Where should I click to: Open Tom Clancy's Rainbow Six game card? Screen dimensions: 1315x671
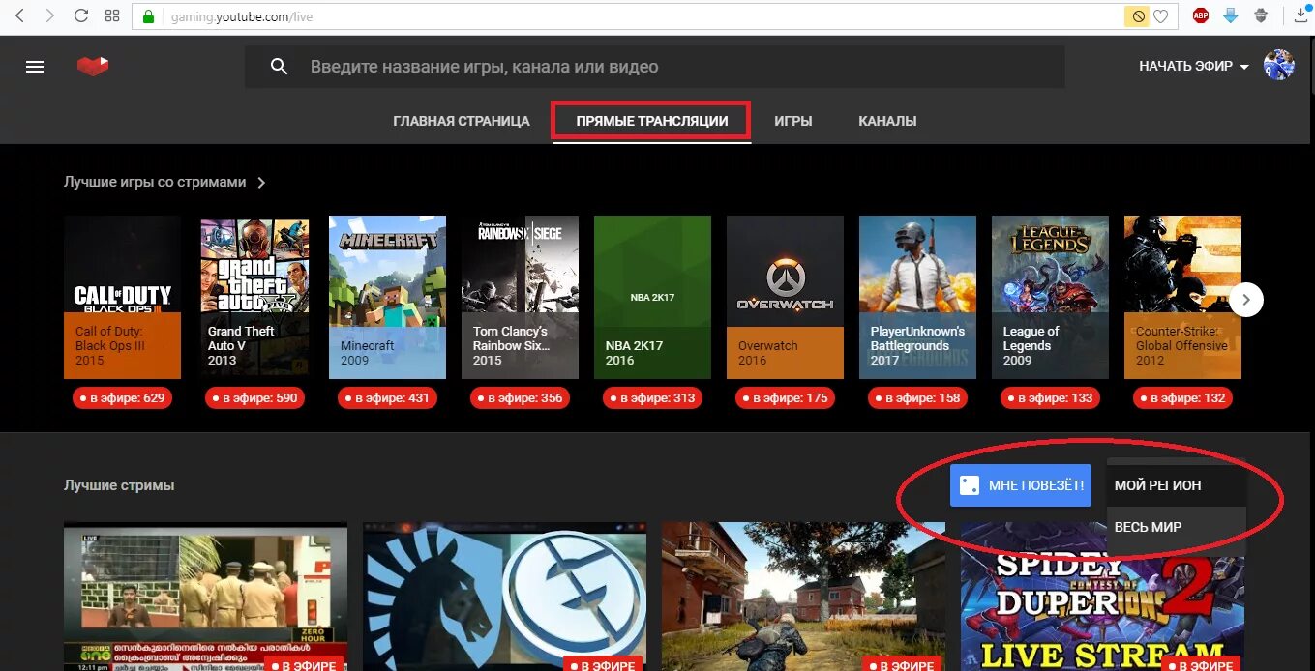coord(520,297)
